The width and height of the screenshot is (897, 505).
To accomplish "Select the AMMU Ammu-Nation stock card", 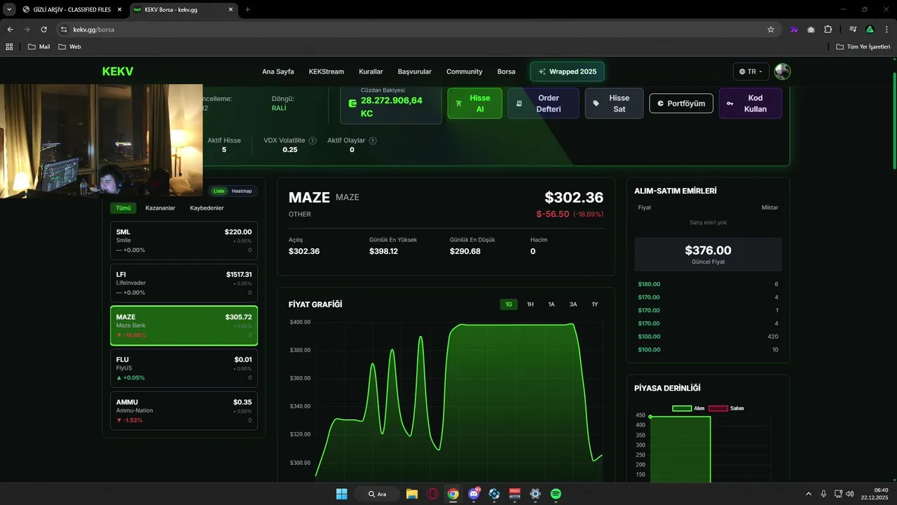I will (x=184, y=410).
